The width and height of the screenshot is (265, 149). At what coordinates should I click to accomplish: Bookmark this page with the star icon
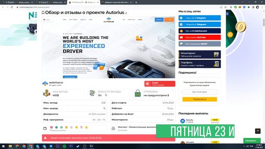pyautogui.click(x=225, y=7)
